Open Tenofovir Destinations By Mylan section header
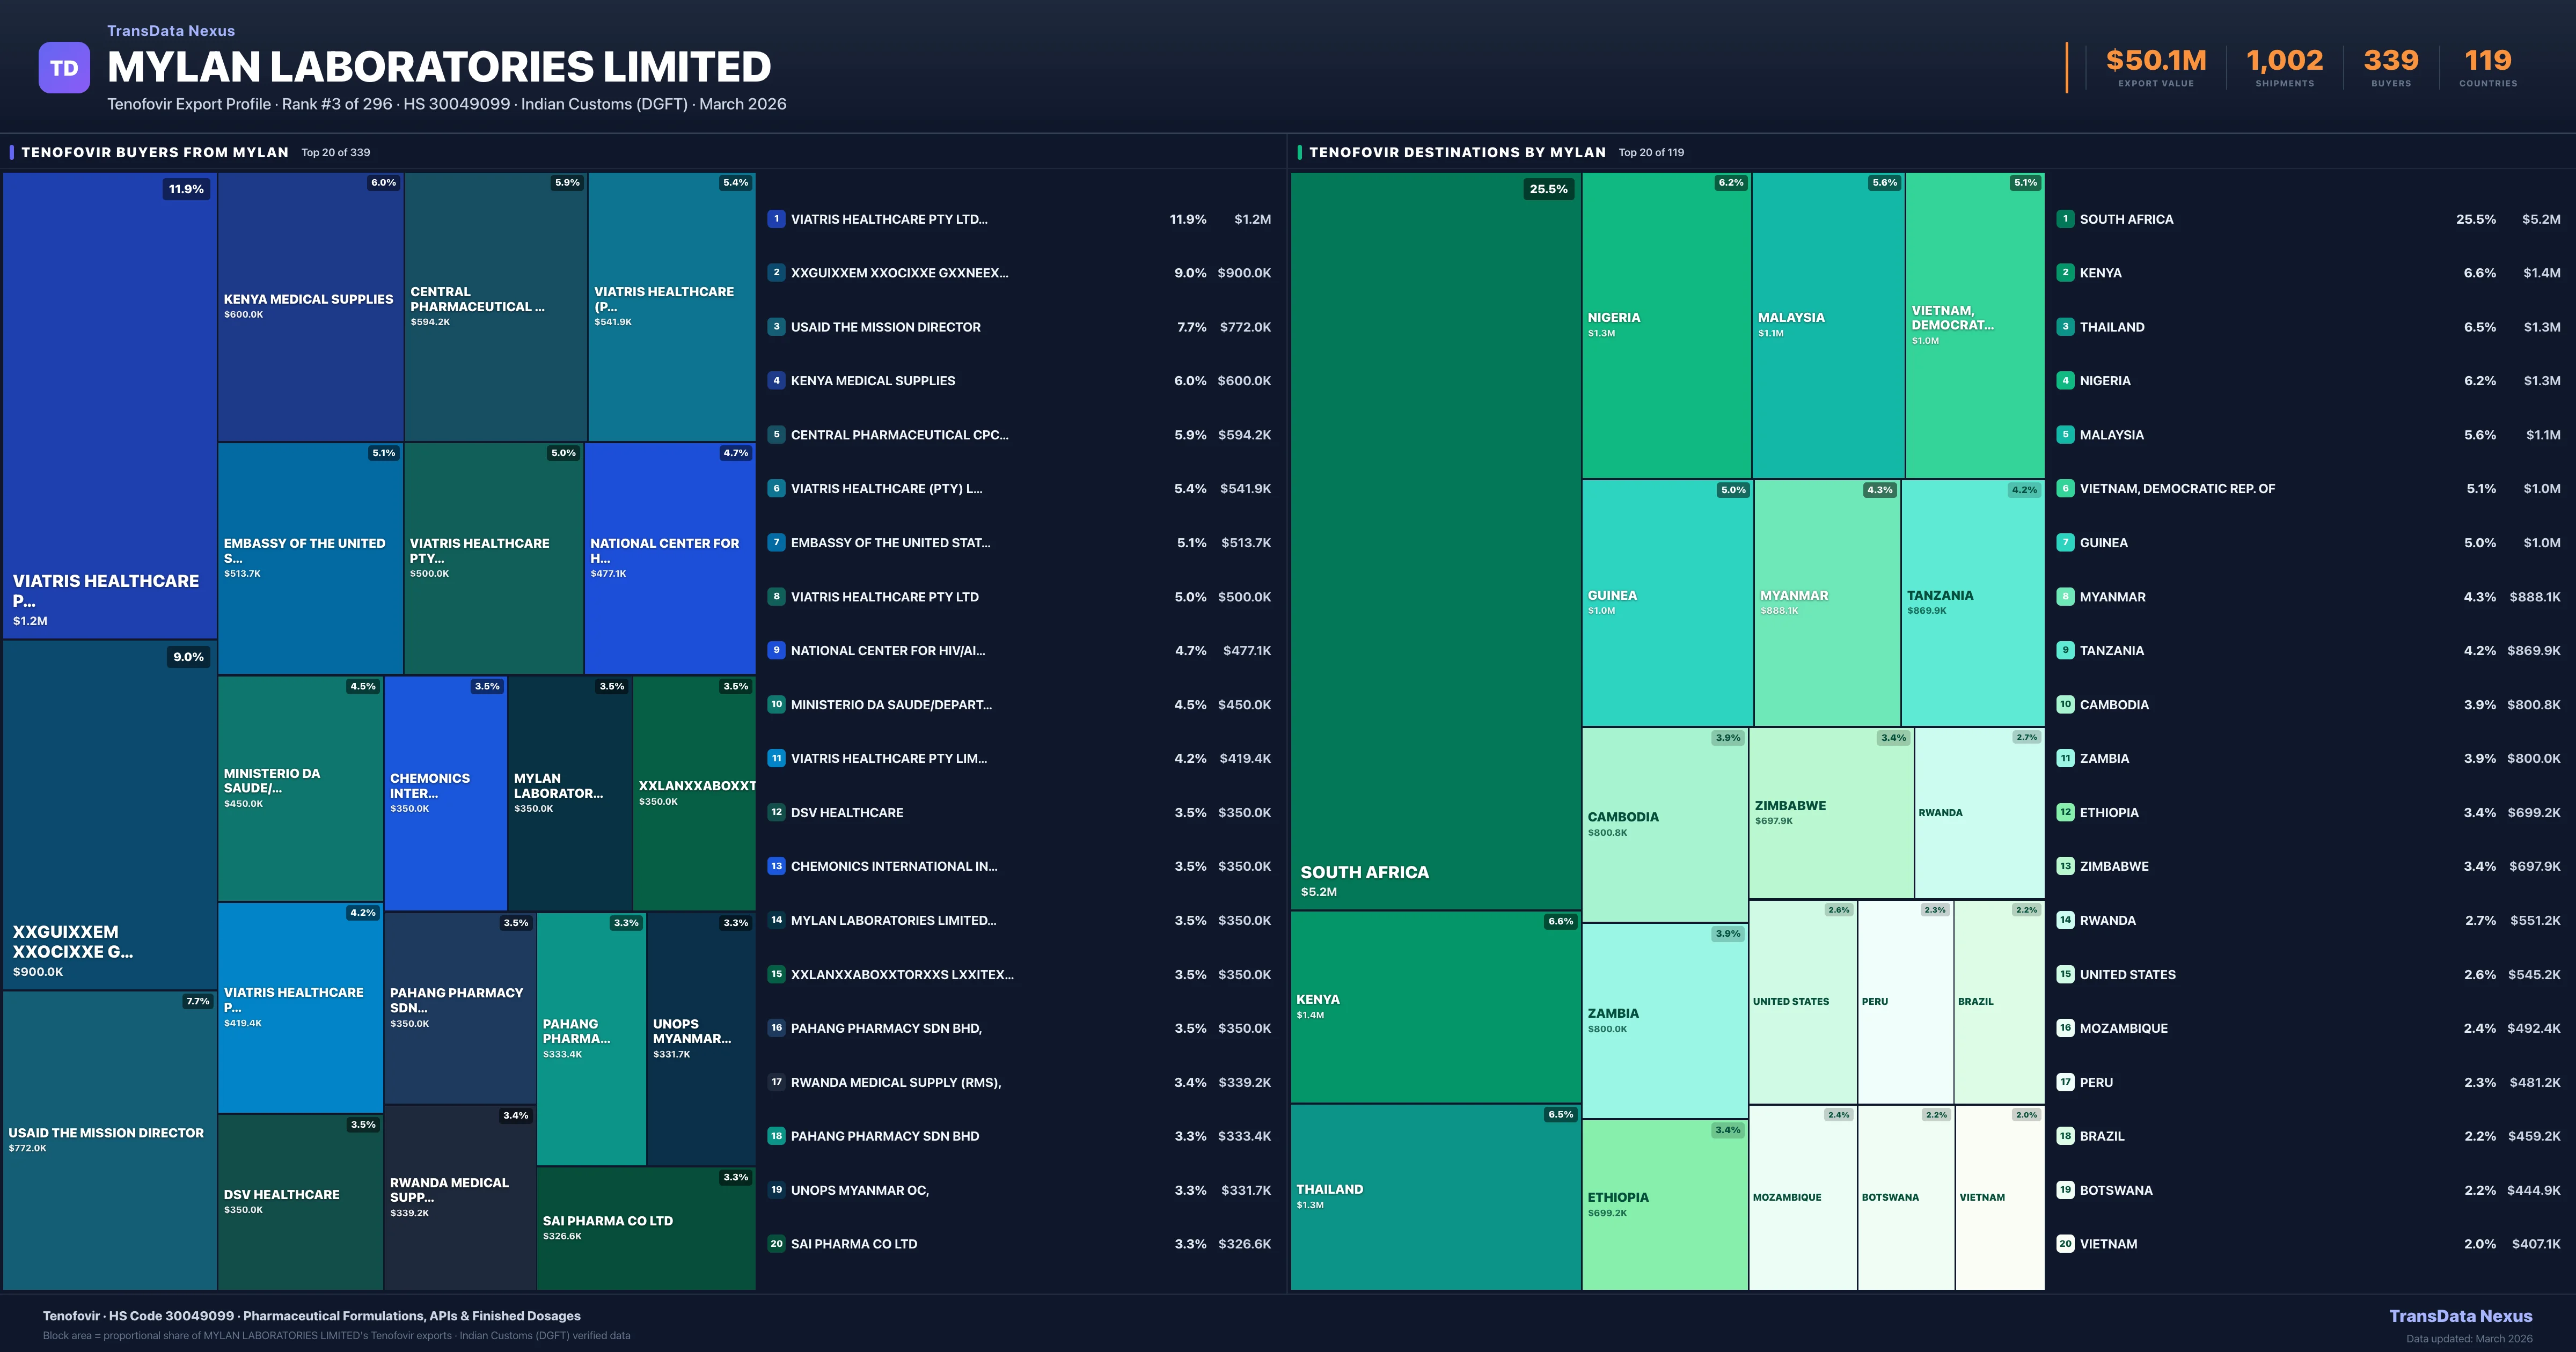This screenshot has height=1352, width=2576. (1457, 152)
